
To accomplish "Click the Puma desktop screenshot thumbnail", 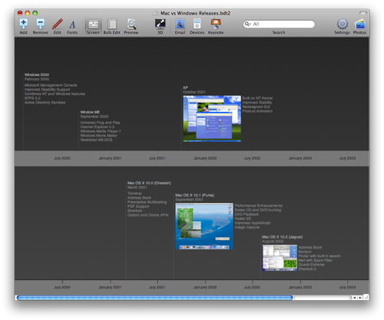I will tap(204, 226).
